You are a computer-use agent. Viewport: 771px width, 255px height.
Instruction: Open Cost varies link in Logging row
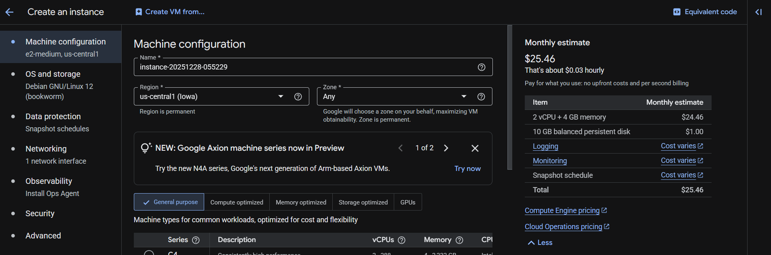tap(678, 146)
